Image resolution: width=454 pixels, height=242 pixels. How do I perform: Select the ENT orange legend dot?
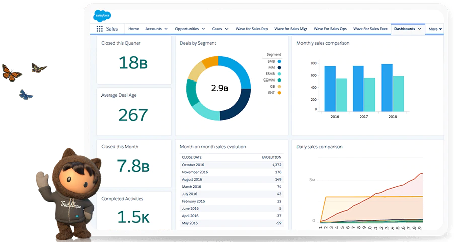(x=279, y=93)
